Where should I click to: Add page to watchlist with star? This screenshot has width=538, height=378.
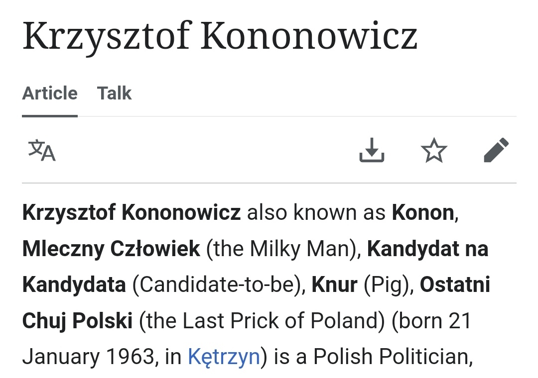tap(434, 150)
